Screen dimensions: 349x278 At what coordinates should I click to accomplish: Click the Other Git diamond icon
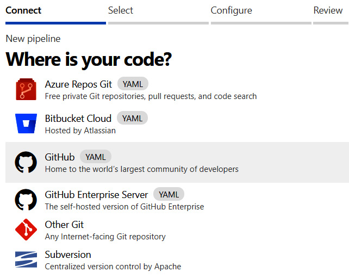coord(26,230)
